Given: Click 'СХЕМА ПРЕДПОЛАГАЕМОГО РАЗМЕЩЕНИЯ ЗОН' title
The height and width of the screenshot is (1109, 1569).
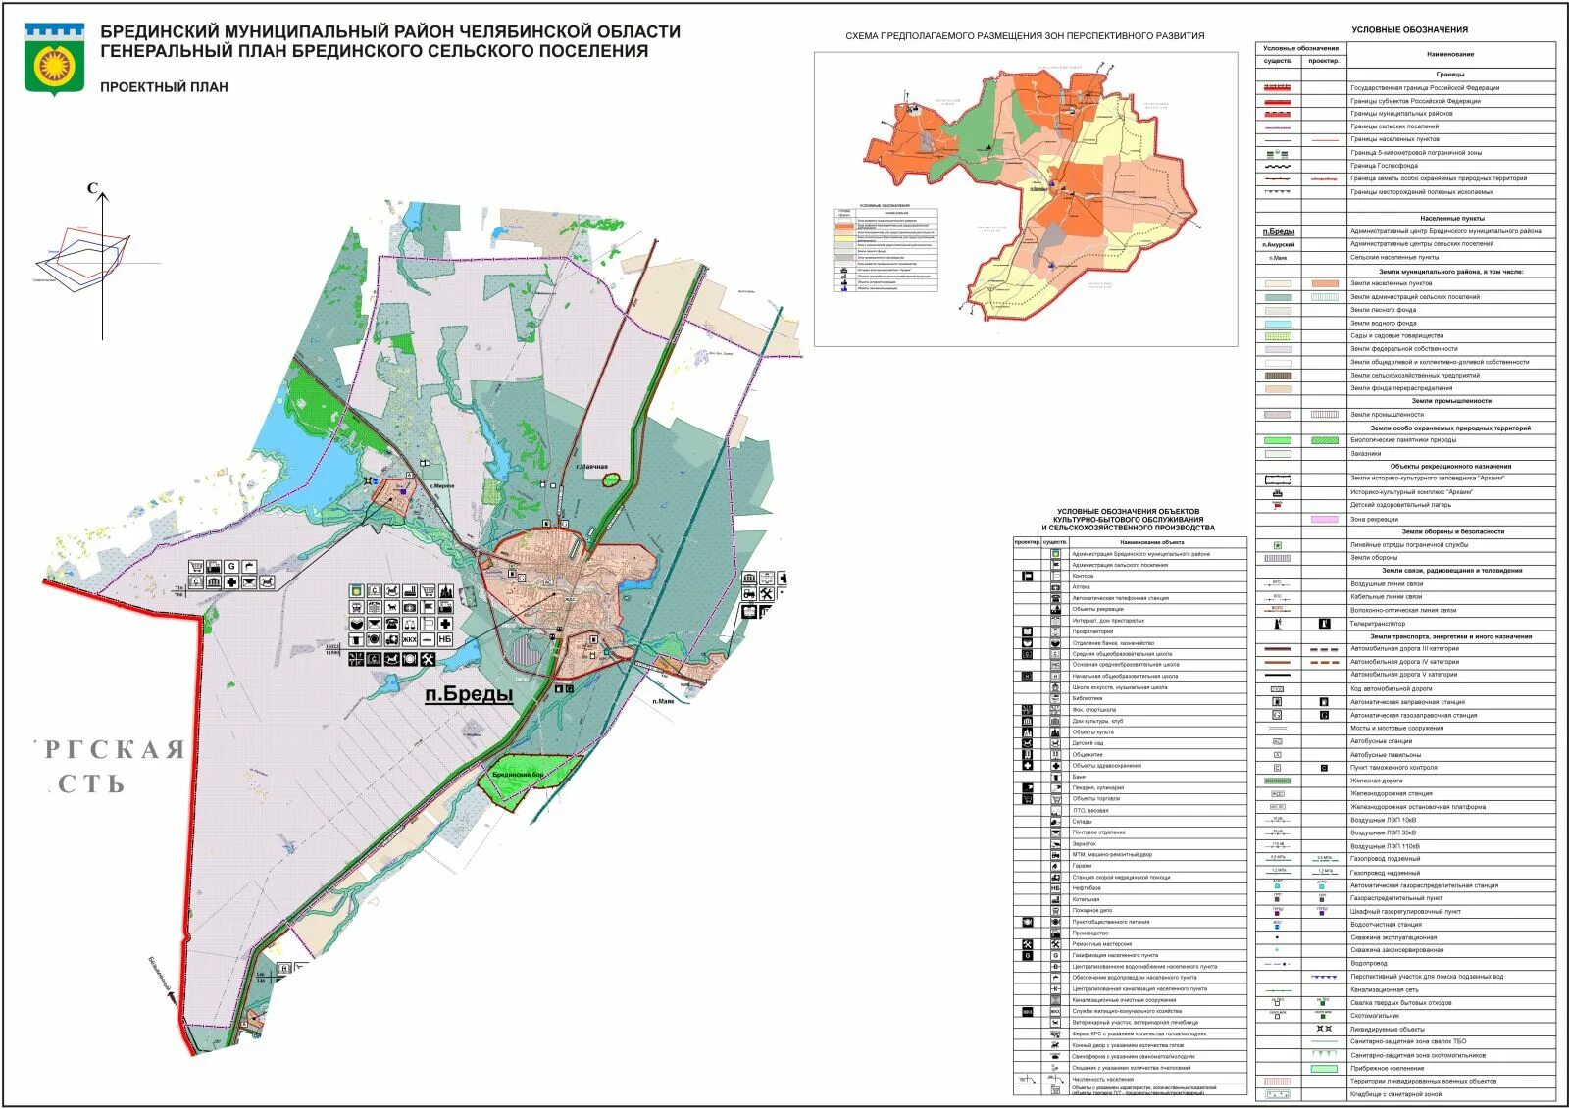Looking at the screenshot, I should pyautogui.click(x=1025, y=36).
